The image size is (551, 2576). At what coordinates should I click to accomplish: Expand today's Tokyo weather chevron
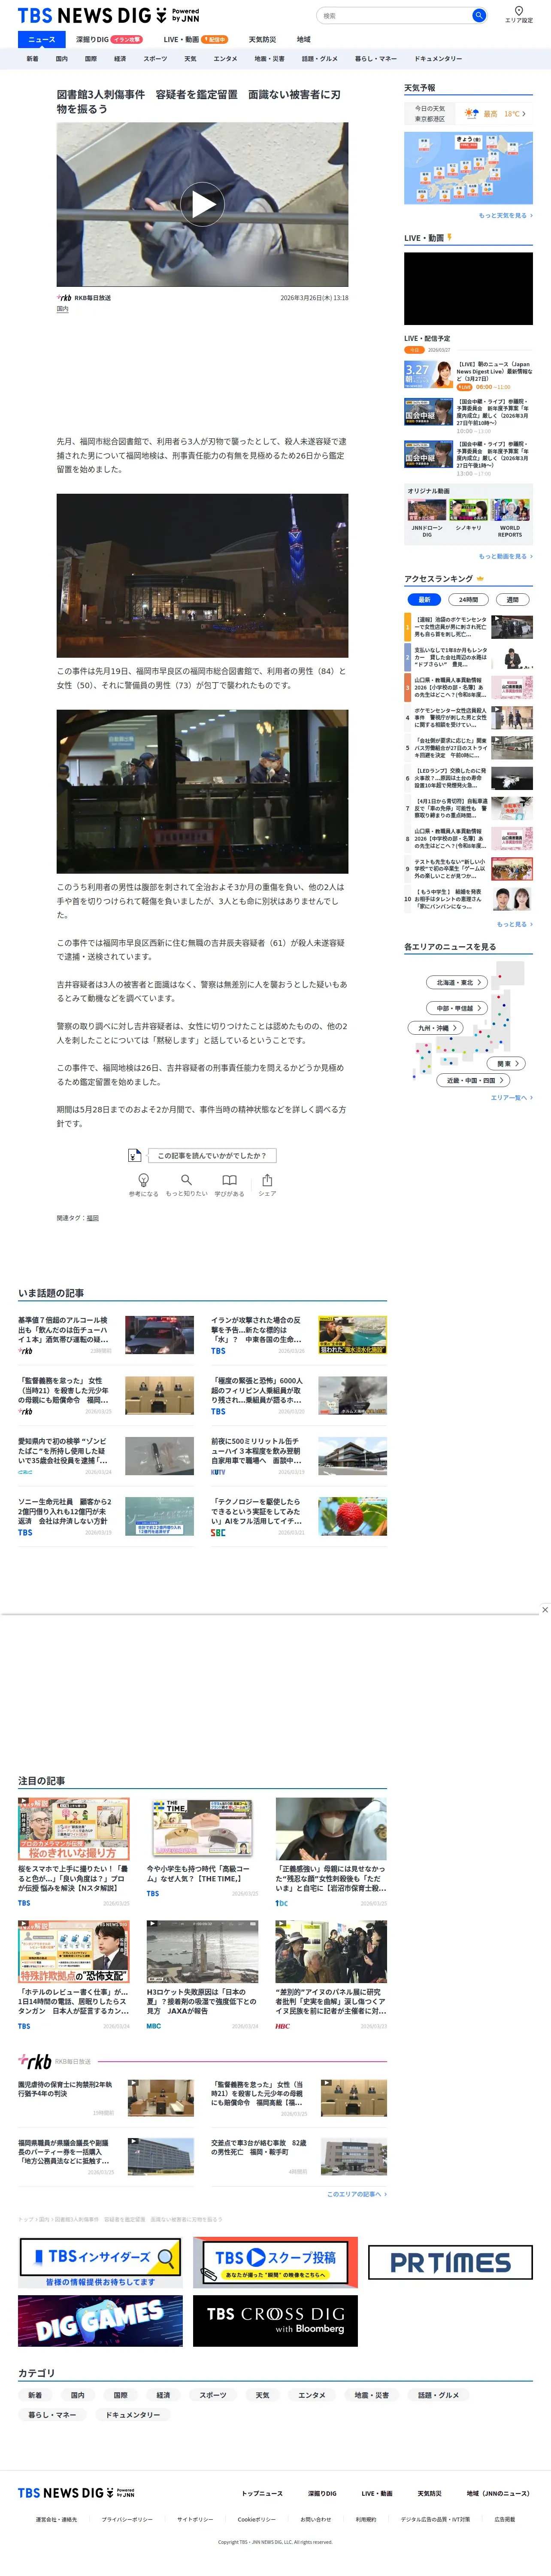pyautogui.click(x=524, y=114)
